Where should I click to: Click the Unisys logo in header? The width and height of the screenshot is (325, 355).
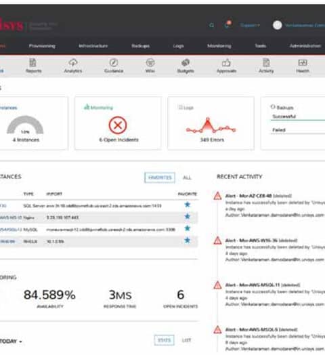12,25
